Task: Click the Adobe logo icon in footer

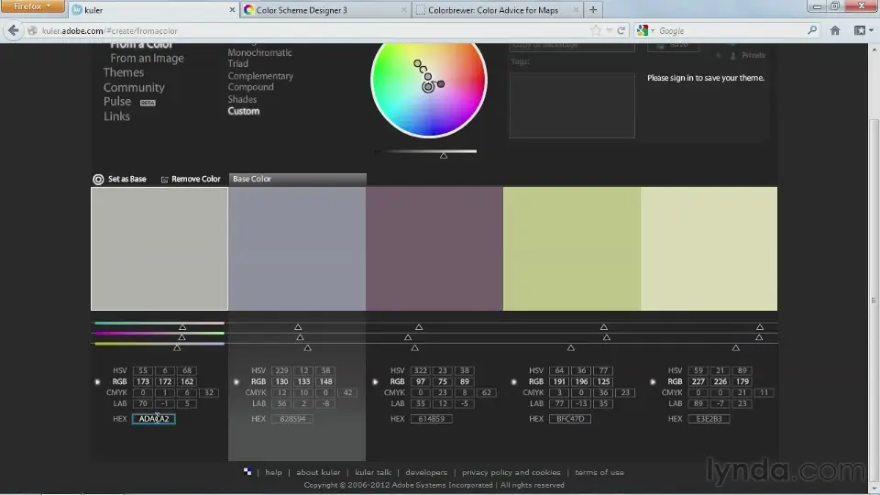Action: click(x=247, y=471)
